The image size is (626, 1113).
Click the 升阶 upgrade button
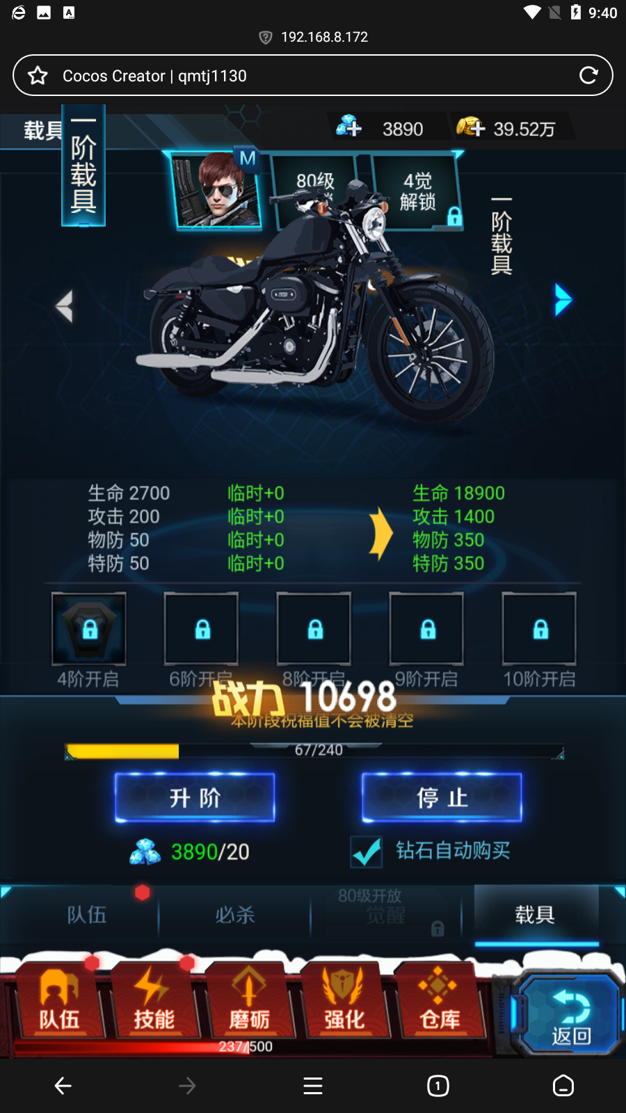(195, 797)
